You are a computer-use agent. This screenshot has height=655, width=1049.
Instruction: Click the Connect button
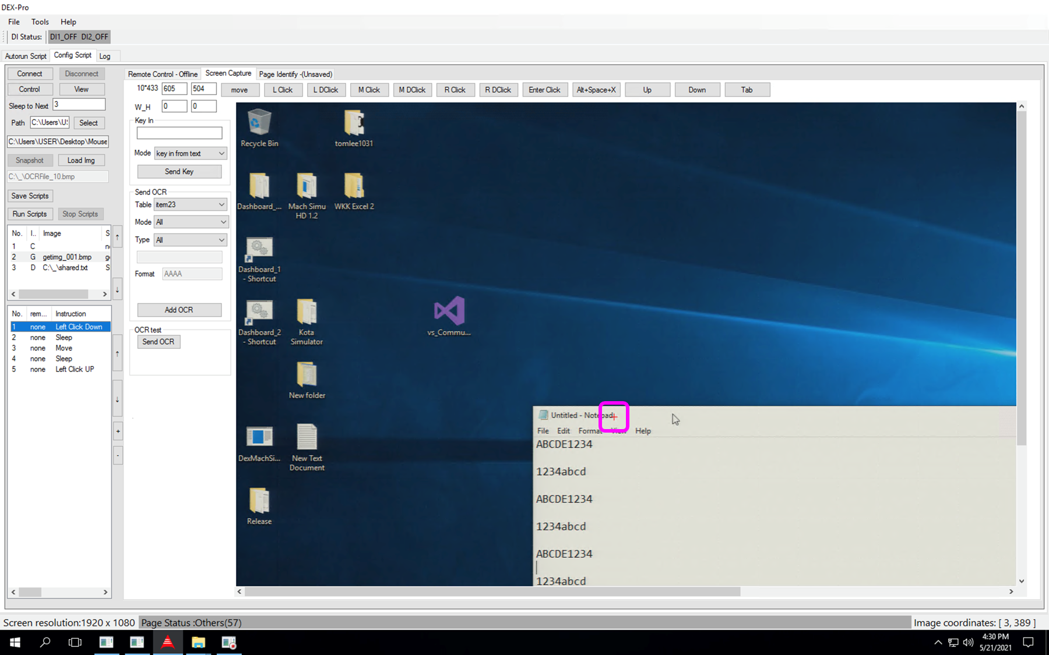pos(30,73)
